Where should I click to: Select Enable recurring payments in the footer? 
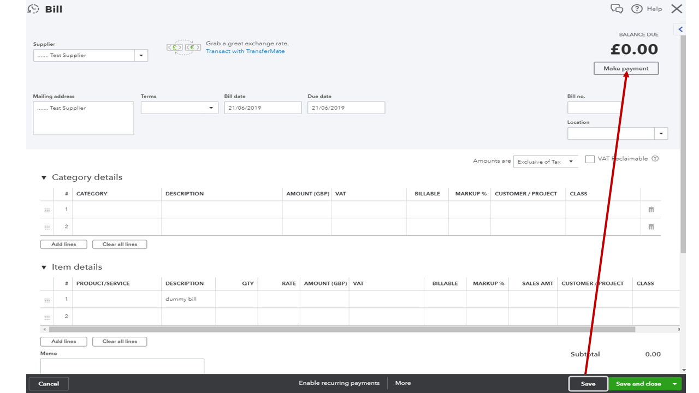pos(339,383)
